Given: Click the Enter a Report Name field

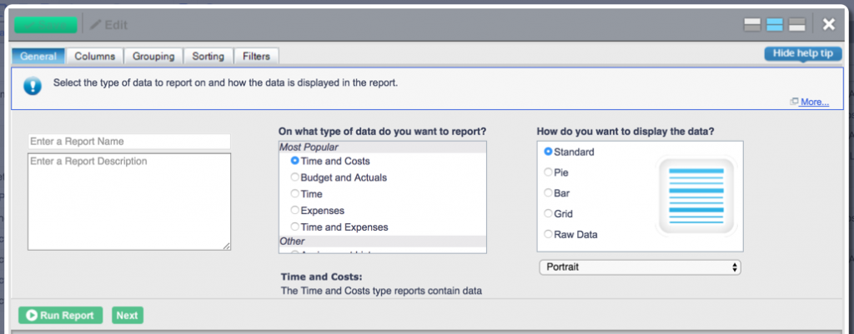Looking at the screenshot, I should coord(129,142).
